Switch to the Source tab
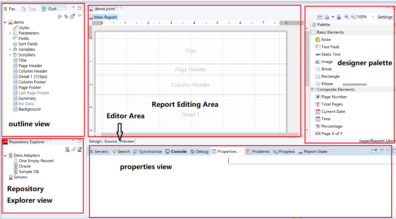396x219 pixels. pyautogui.click(x=111, y=141)
